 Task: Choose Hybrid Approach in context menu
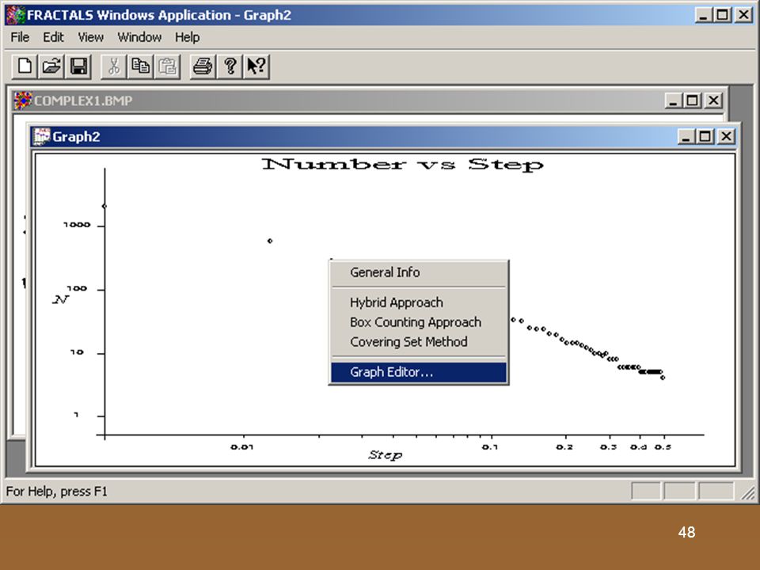pyautogui.click(x=419, y=302)
